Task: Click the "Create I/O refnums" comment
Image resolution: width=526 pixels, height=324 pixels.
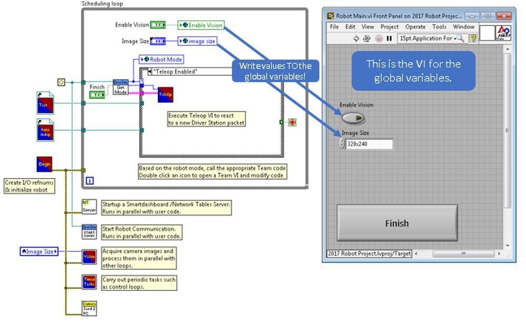Action: [29, 186]
